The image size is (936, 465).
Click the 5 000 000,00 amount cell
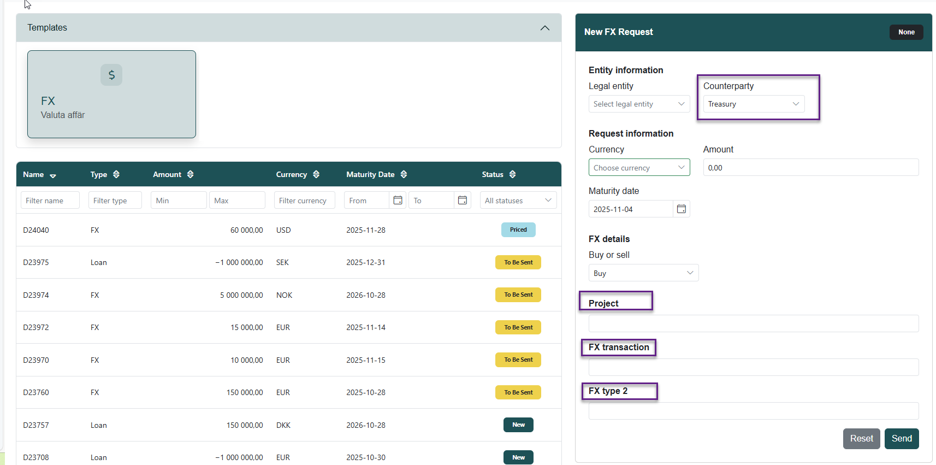(241, 295)
